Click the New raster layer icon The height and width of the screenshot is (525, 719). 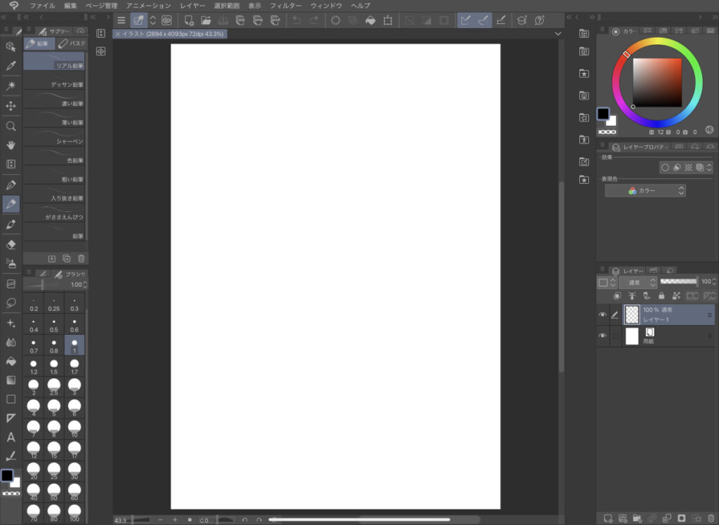(x=607, y=518)
